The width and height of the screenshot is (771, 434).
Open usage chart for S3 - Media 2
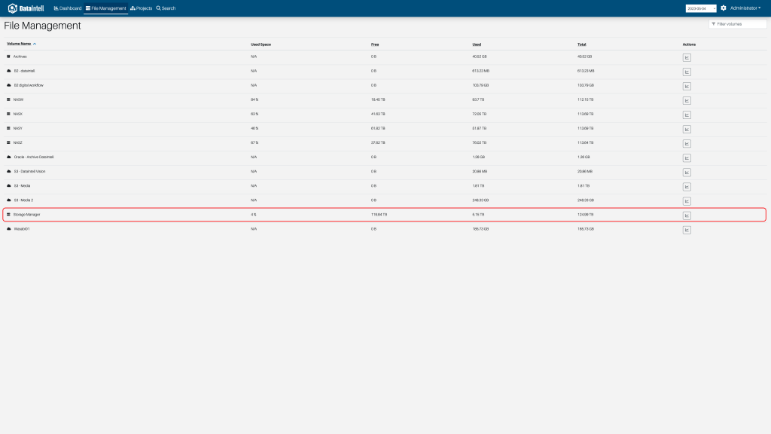[687, 201]
